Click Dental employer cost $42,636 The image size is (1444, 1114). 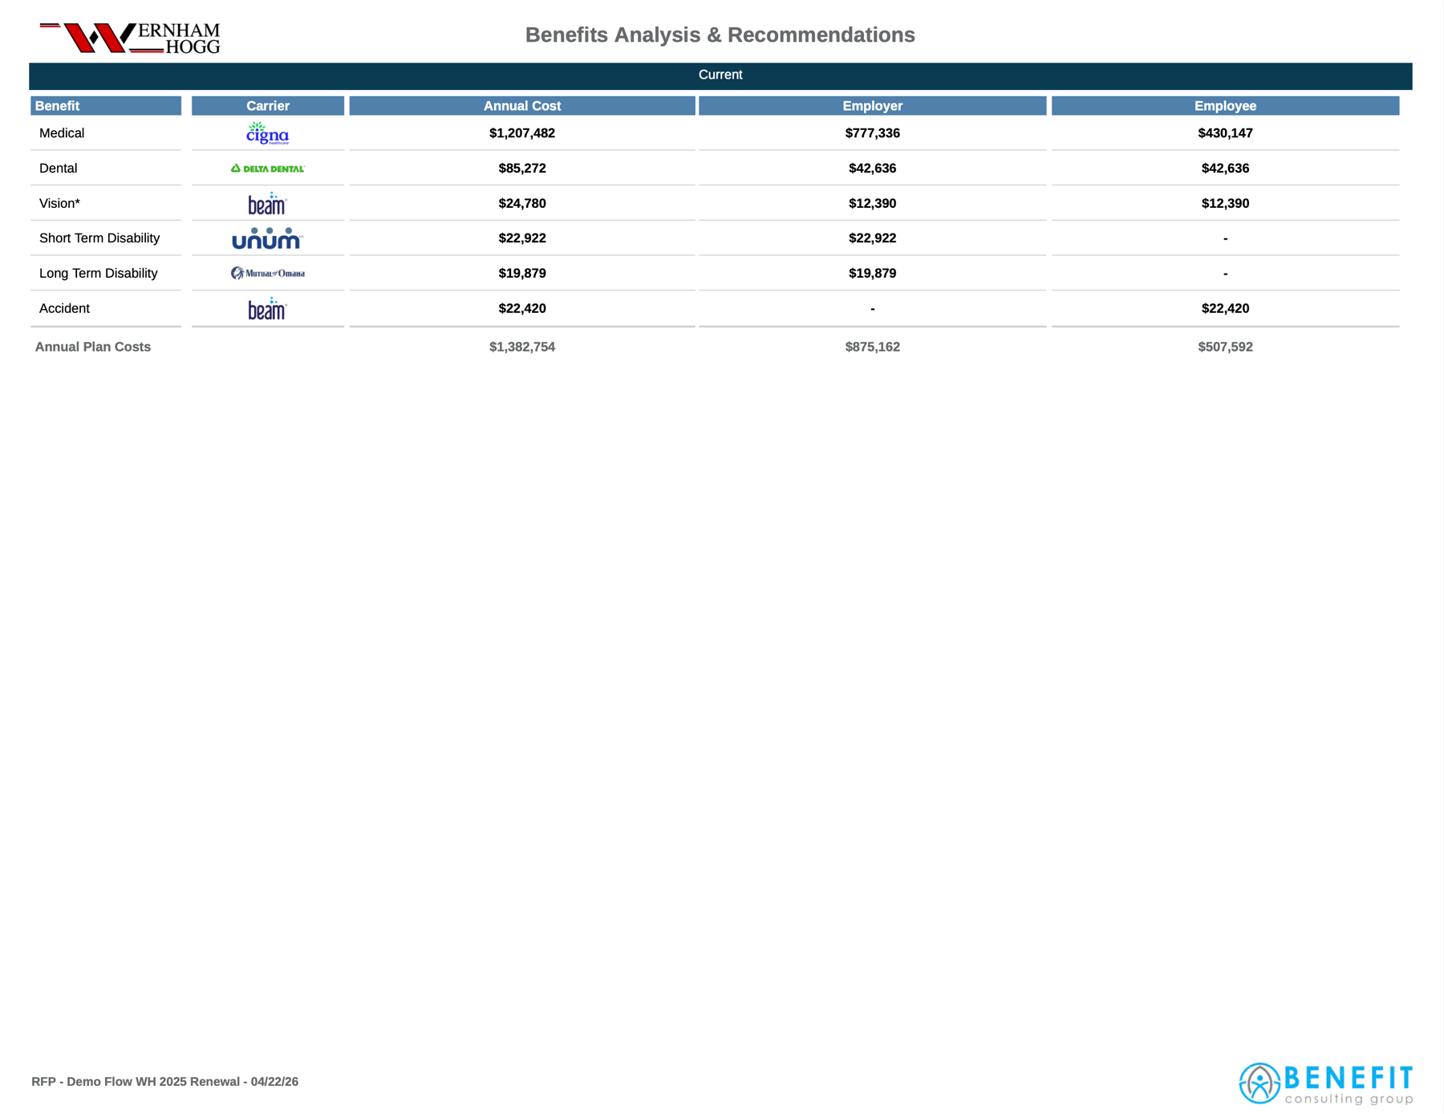[x=873, y=169]
